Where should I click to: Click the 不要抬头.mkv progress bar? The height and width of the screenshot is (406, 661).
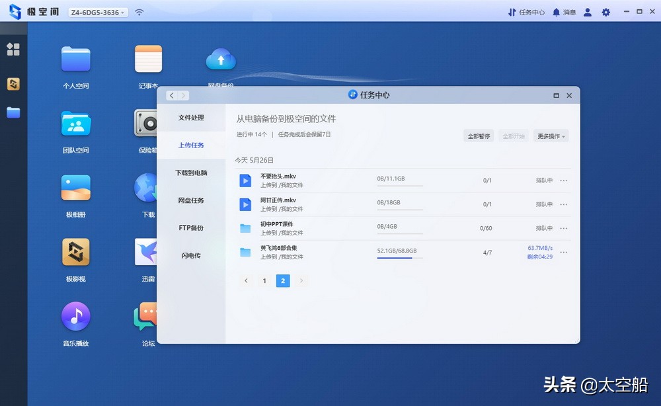400,186
